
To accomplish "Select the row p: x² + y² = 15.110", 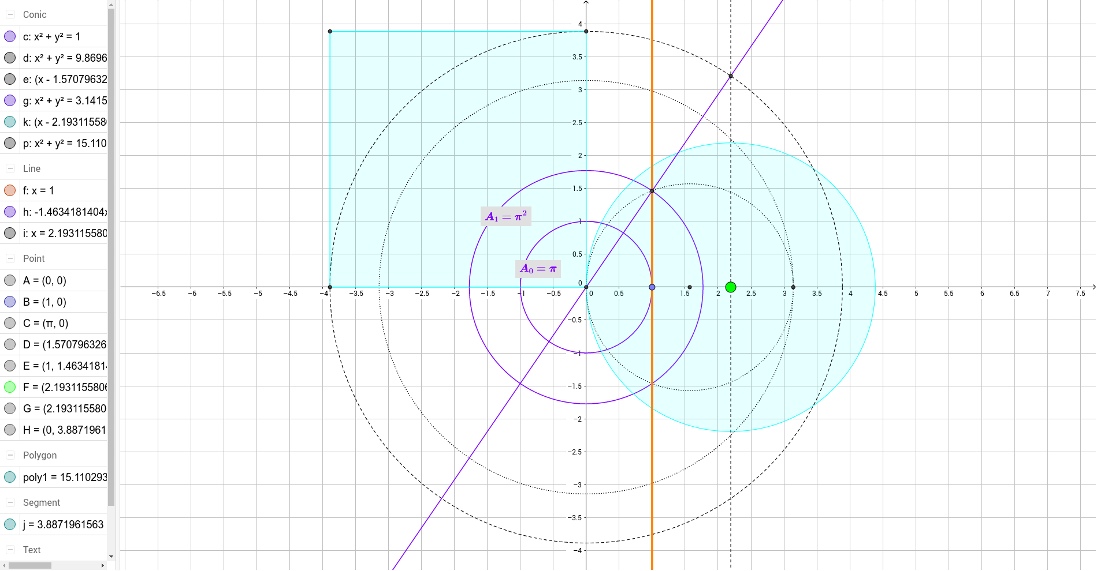I will pos(54,143).
